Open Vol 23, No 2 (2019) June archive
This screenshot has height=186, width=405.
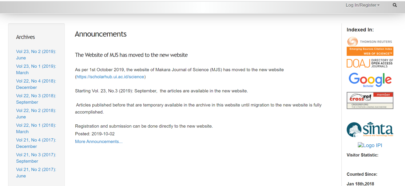36,55
